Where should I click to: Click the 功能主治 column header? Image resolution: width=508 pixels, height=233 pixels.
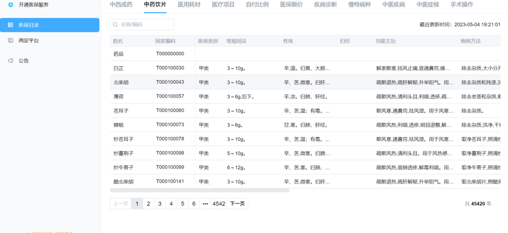pos(386,41)
